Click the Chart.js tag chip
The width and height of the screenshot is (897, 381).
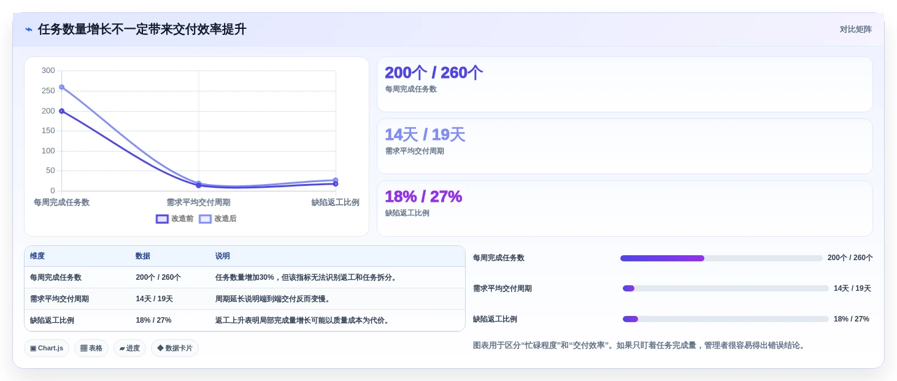point(47,348)
